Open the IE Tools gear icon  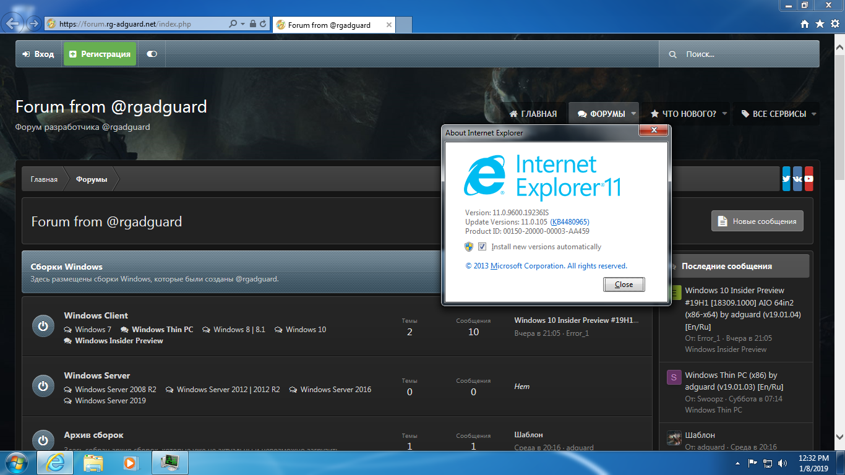(834, 24)
